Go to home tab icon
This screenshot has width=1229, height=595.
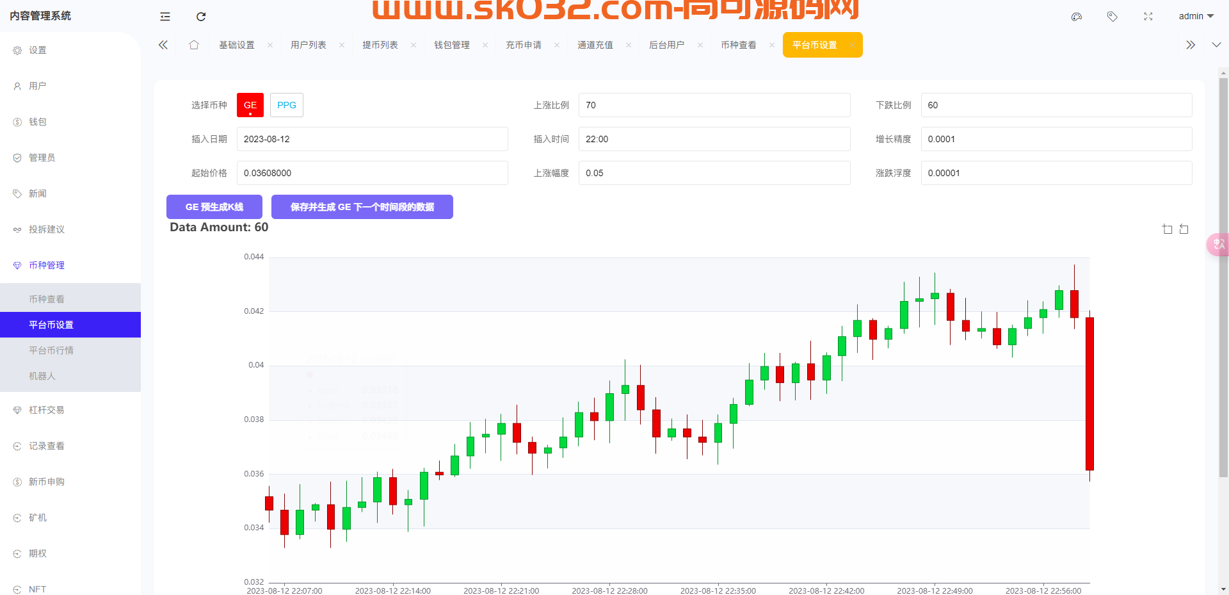point(194,45)
